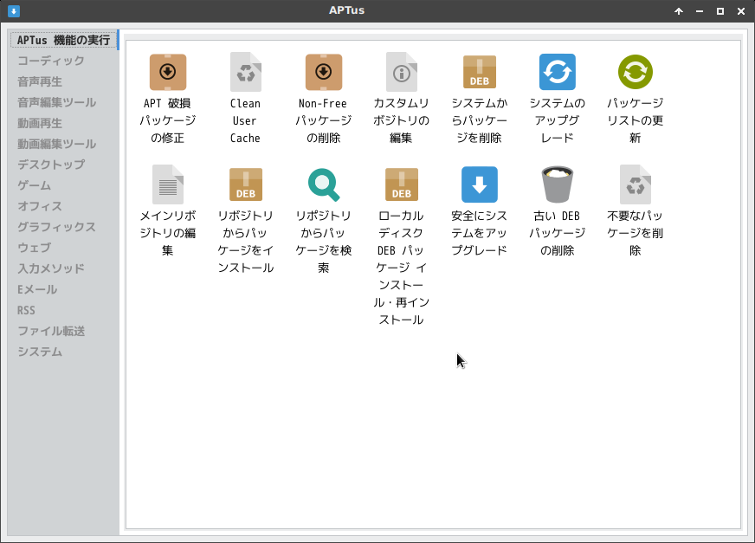This screenshot has height=543, width=755.
Task: Click the keep-above arrow button in title bar
Action: click(x=679, y=11)
